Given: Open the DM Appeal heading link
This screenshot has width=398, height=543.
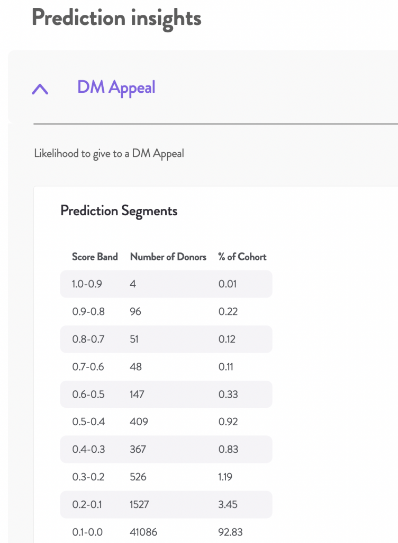Looking at the screenshot, I should point(116,87).
